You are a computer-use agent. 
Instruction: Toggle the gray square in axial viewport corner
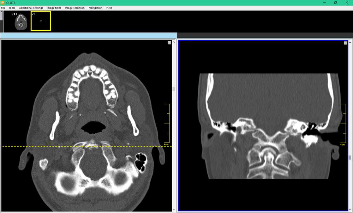pyautogui.click(x=169, y=43)
